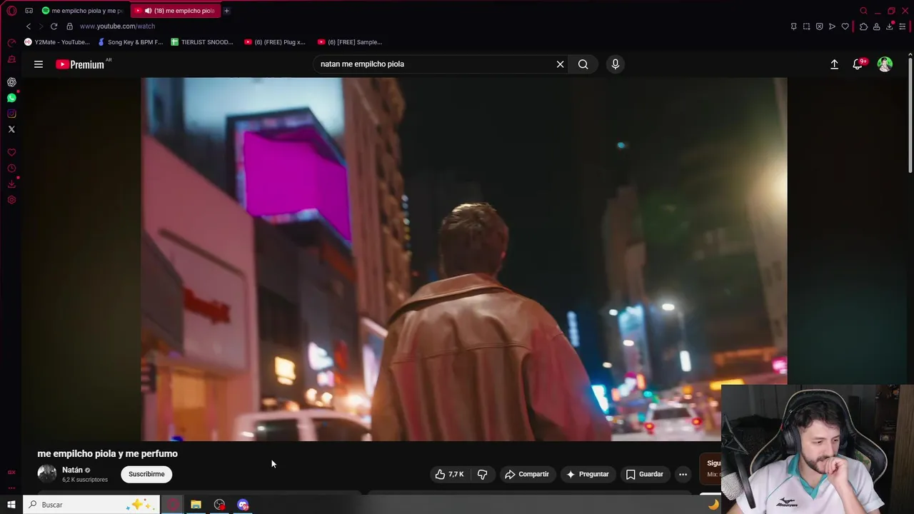This screenshot has height=514, width=914.
Task: Clear the YouTube search query
Action: (x=561, y=64)
